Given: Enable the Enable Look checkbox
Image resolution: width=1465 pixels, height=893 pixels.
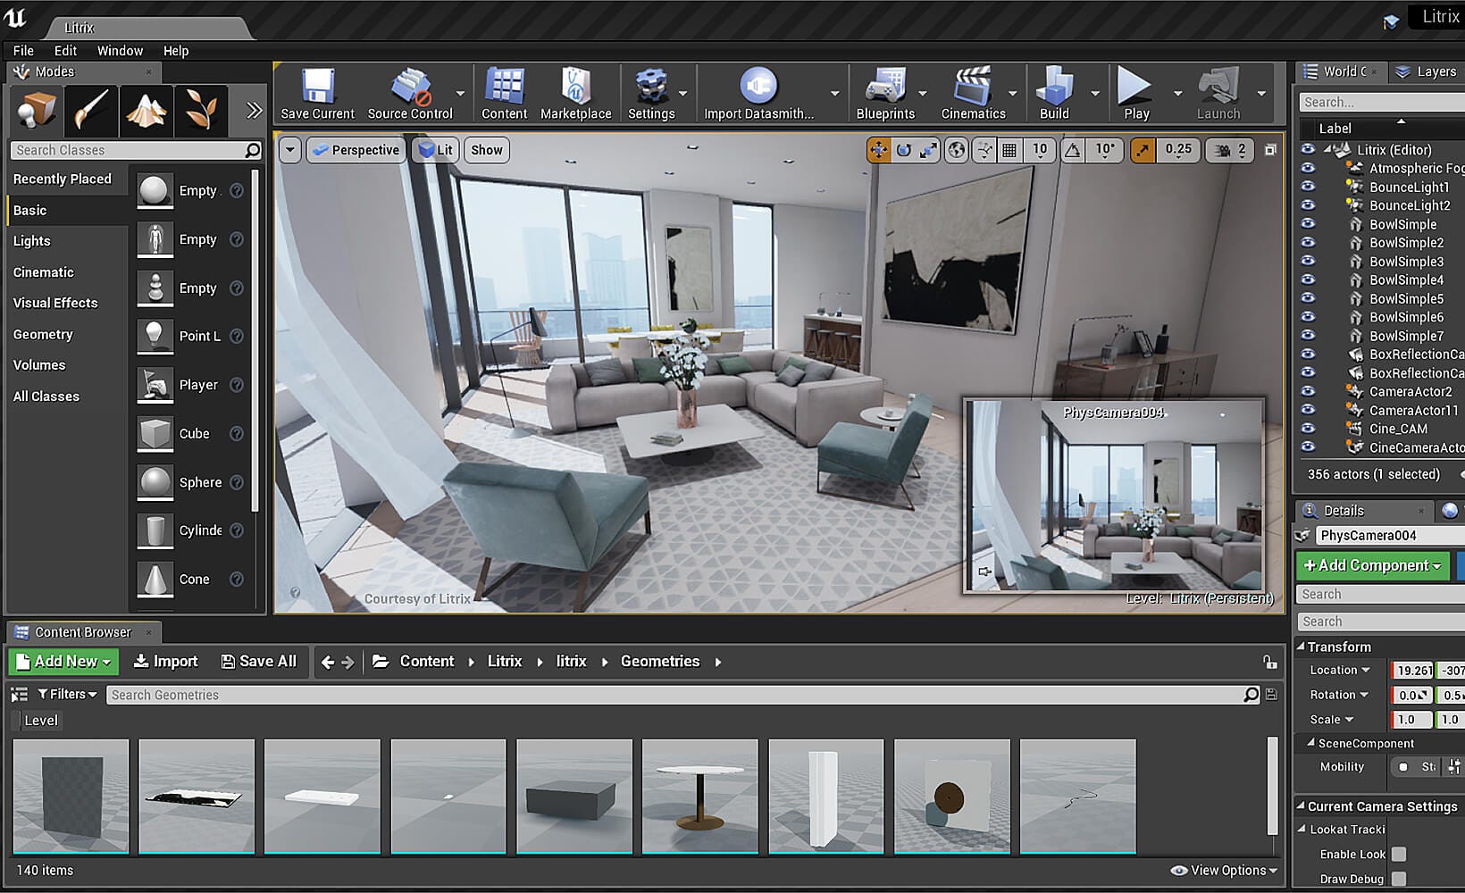Looking at the screenshot, I should pyautogui.click(x=1399, y=855).
